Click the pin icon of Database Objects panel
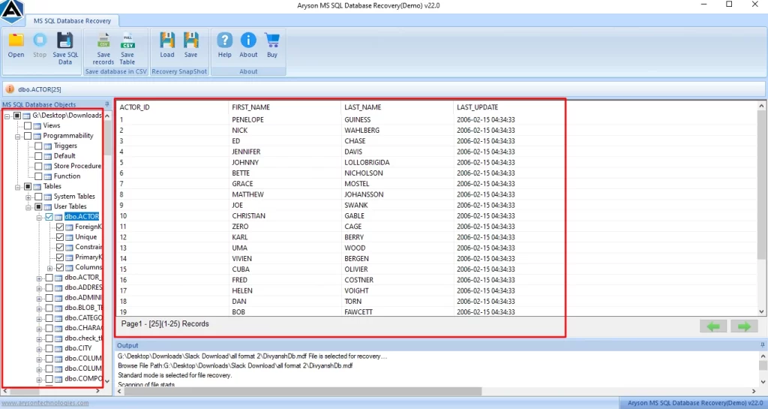 pos(107,104)
